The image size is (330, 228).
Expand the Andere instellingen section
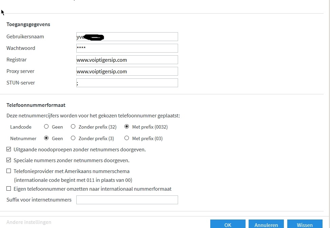(x=29, y=222)
